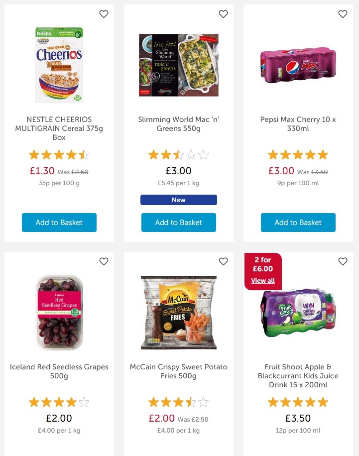Favourite Slimming World Mac 'n' Greens heart
This screenshot has width=359, height=456.
coord(223,14)
